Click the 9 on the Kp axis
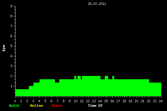Screen dimensions: 167x111 click(12, 6)
